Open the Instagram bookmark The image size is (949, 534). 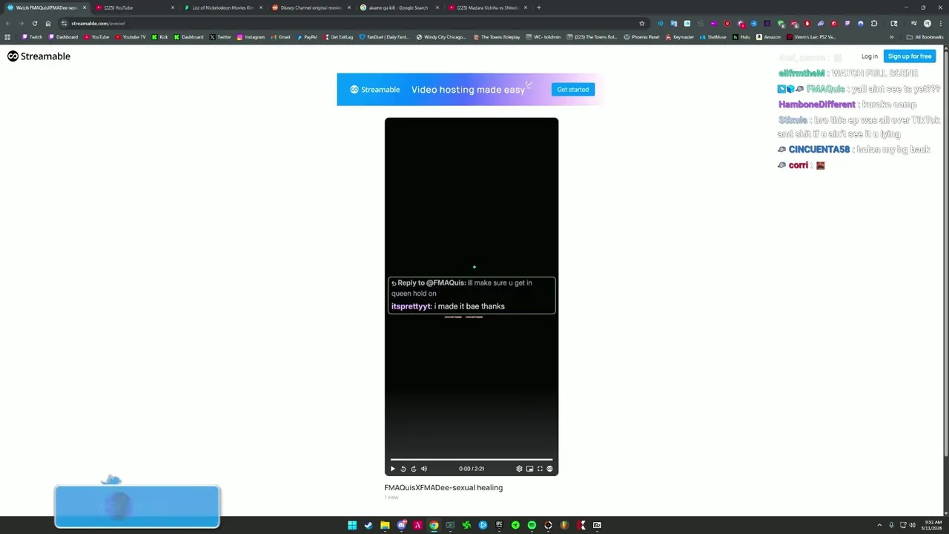tap(251, 37)
